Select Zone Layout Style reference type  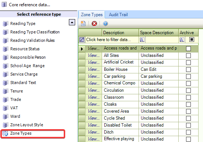click(27, 125)
